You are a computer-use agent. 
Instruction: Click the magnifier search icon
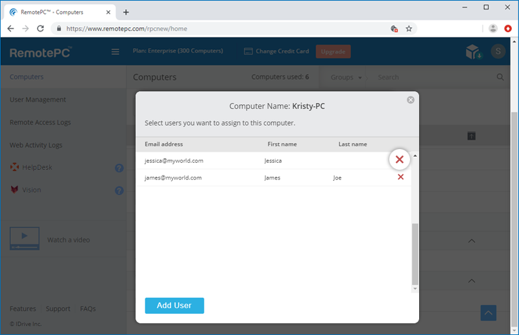tap(500, 77)
